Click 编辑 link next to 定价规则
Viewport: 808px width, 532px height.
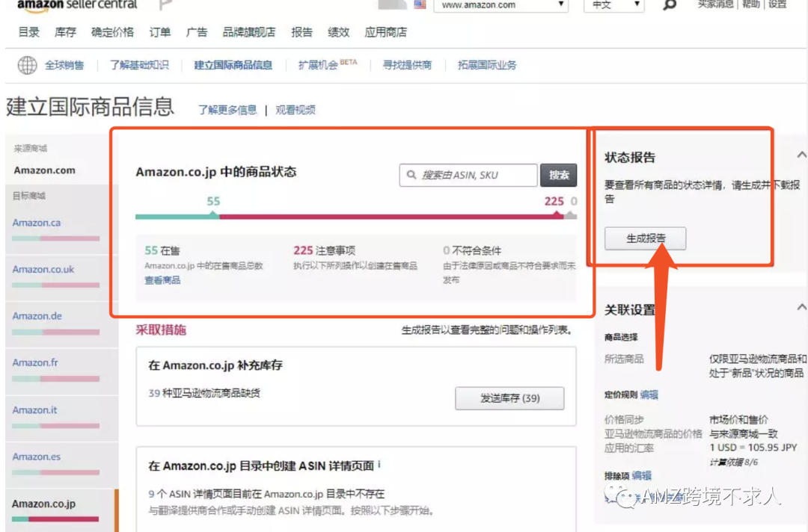(x=649, y=395)
